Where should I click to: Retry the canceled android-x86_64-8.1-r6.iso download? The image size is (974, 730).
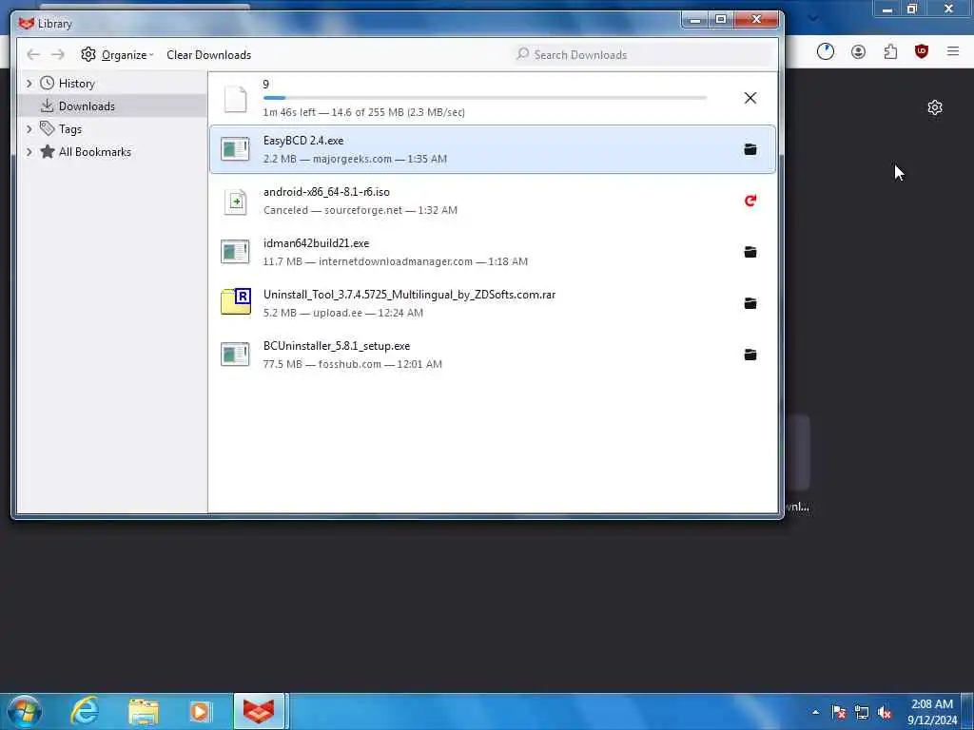(x=750, y=201)
